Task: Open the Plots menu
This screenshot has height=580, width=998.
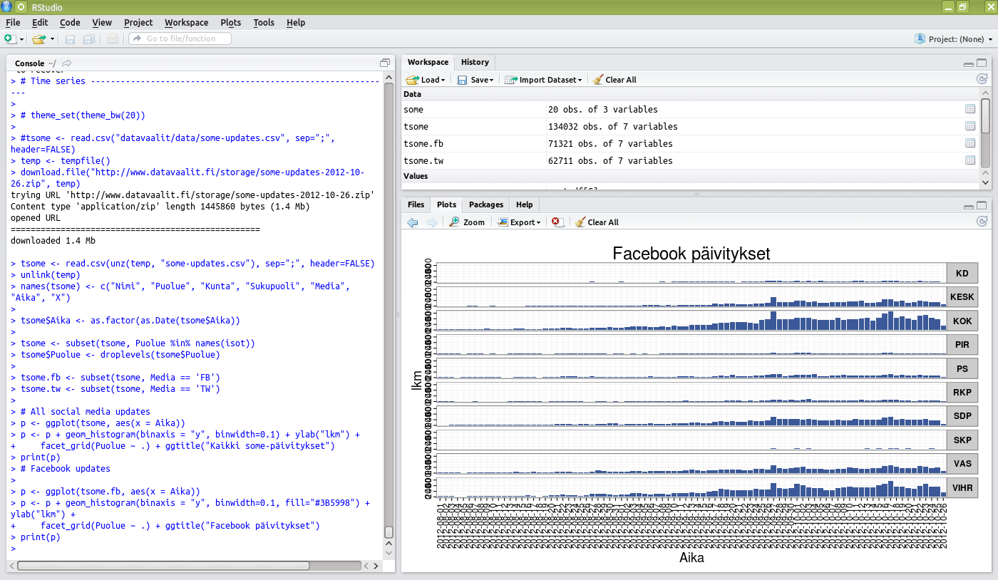Action: [231, 22]
